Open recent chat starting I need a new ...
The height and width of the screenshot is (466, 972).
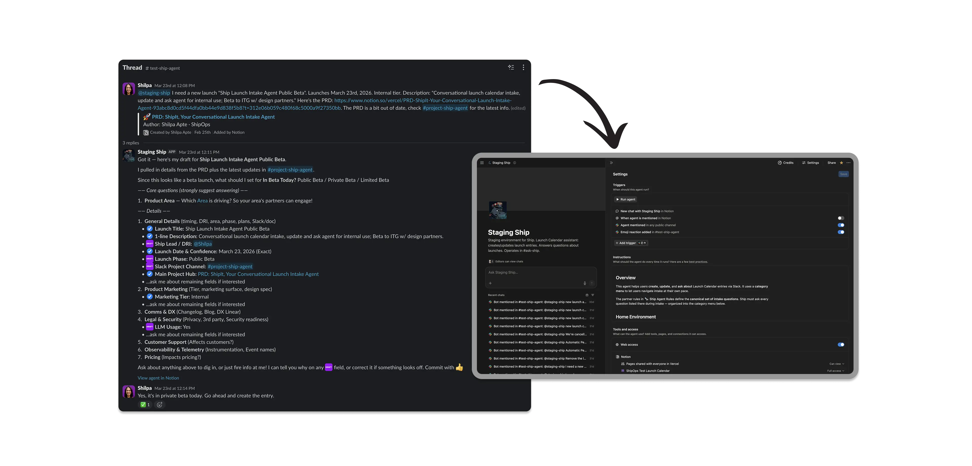541,366
